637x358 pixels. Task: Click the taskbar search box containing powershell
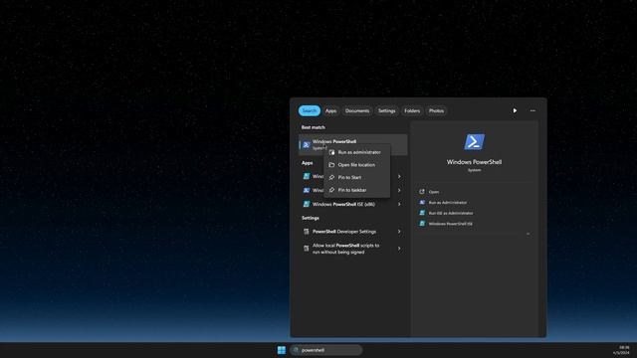(325, 350)
